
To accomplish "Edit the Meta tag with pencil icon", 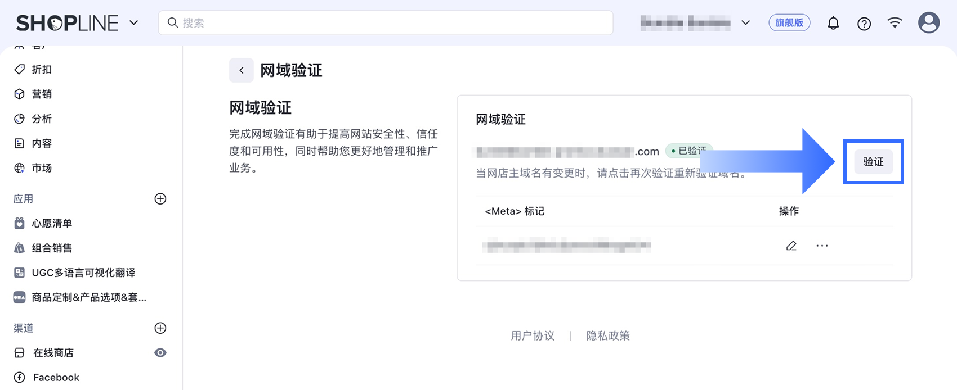I will click(791, 246).
